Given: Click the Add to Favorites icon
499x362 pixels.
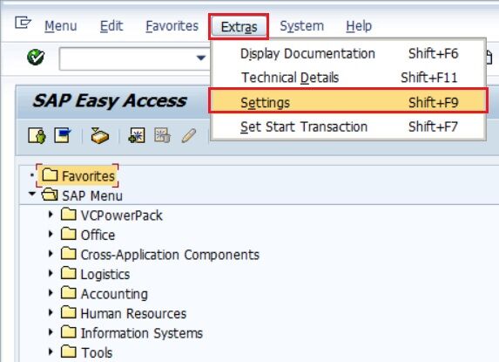Looking at the screenshot, I should click(137, 136).
